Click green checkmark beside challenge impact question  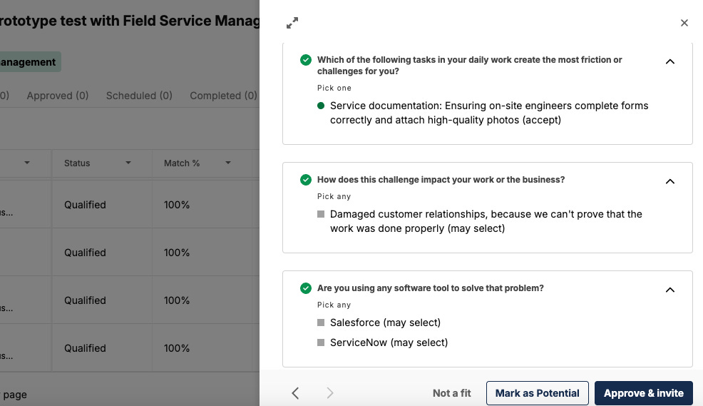point(306,180)
